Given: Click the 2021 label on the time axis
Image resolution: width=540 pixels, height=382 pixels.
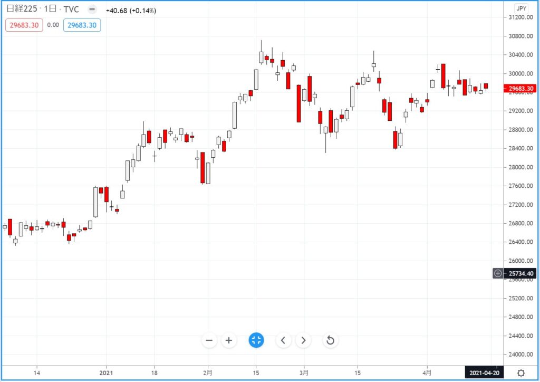Looking at the screenshot, I should click(107, 371).
